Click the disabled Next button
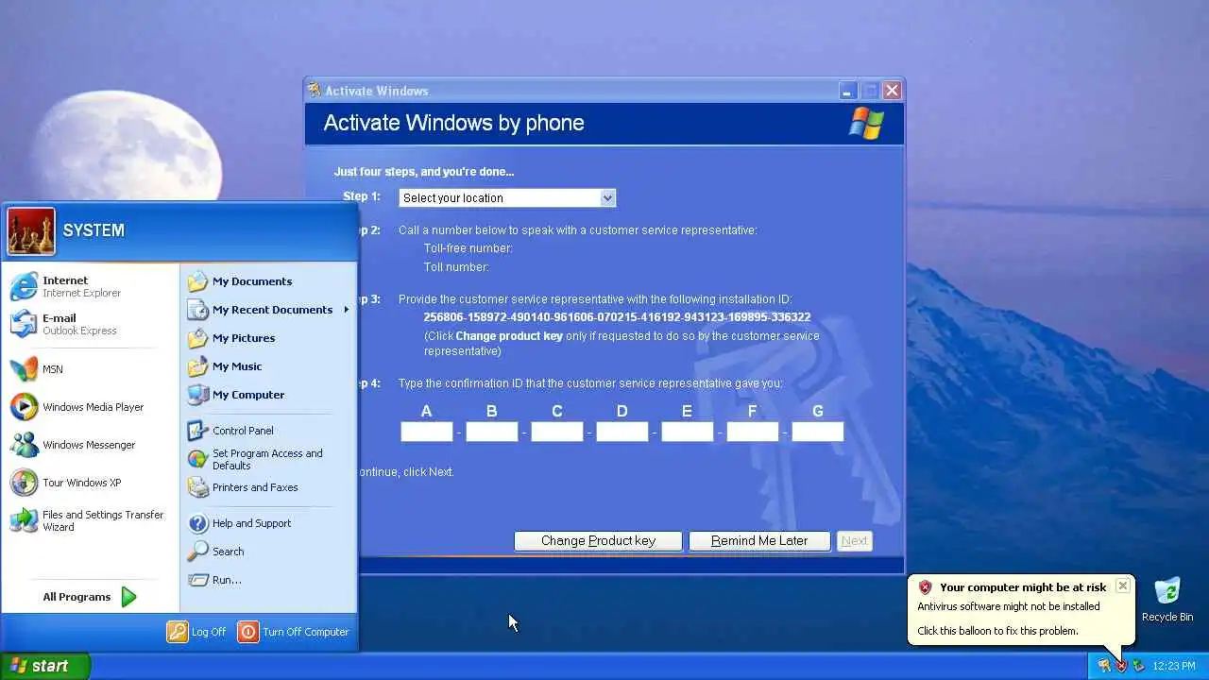Screen dimensions: 1209x680 coord(855,541)
